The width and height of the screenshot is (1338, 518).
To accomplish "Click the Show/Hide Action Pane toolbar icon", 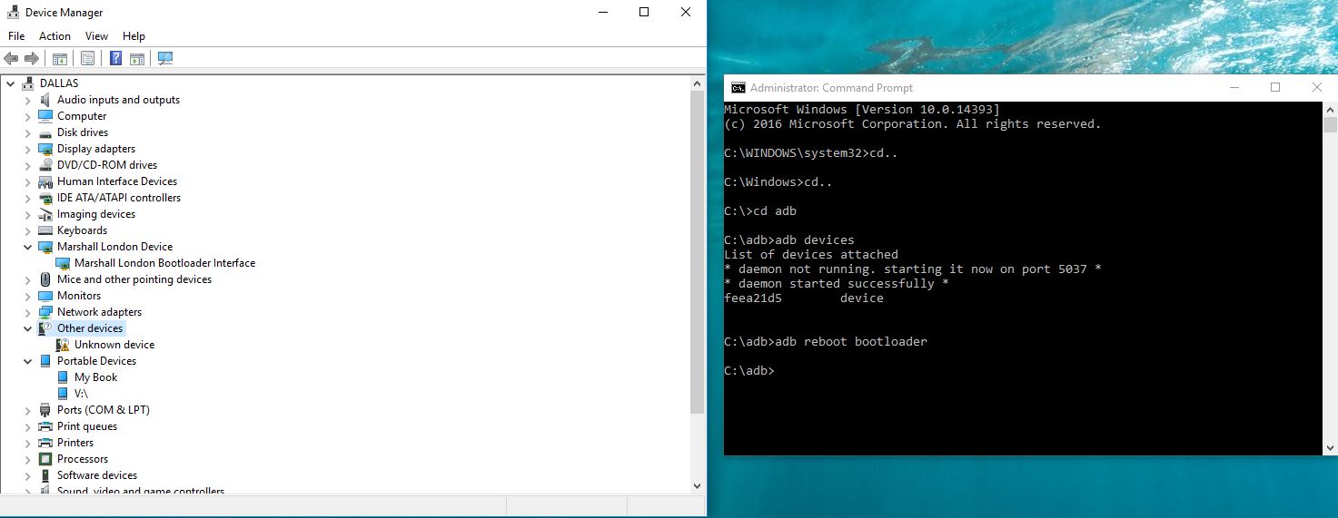I will pos(137,59).
